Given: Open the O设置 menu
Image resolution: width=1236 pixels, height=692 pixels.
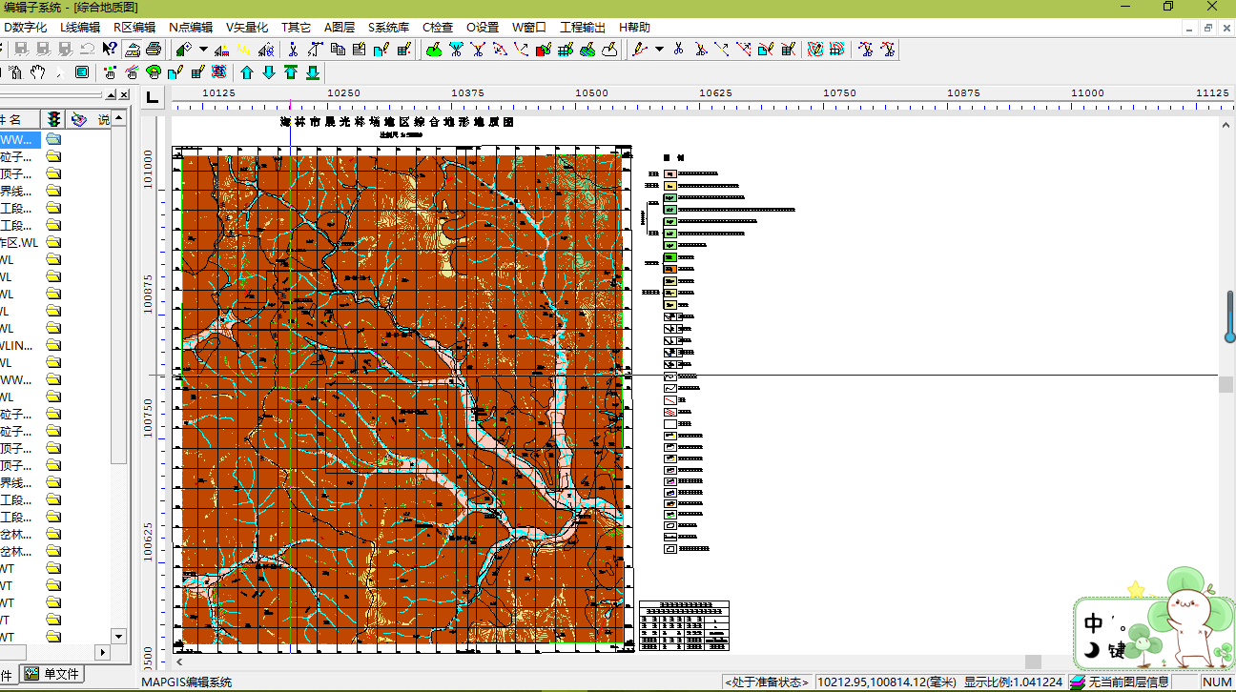Looking at the screenshot, I should pos(483,28).
